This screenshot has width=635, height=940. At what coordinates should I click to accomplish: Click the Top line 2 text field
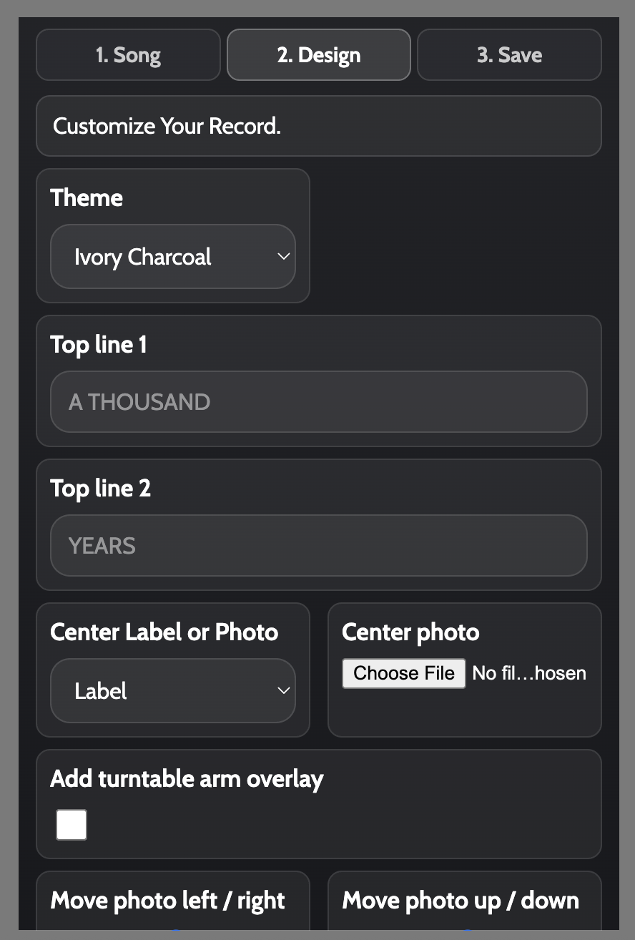319,546
